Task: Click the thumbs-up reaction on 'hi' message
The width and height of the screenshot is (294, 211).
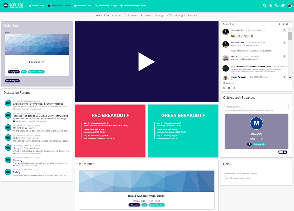Action: click(x=240, y=36)
